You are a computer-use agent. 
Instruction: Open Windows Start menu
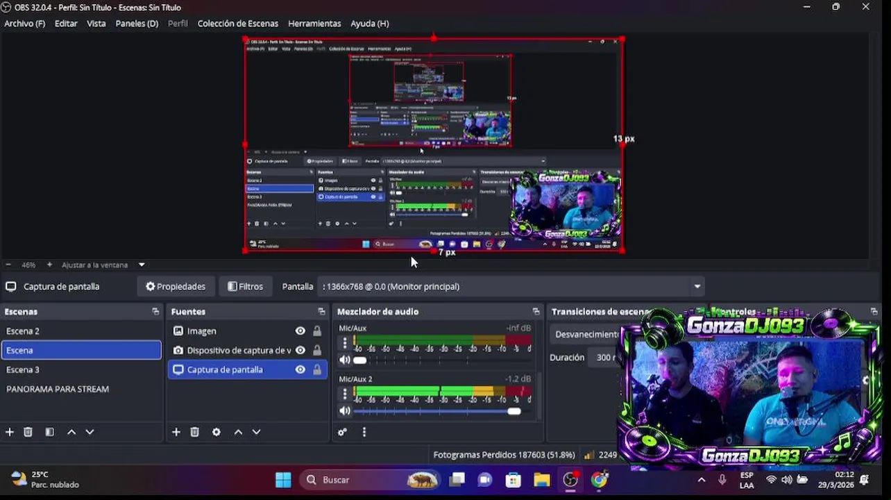point(283,480)
